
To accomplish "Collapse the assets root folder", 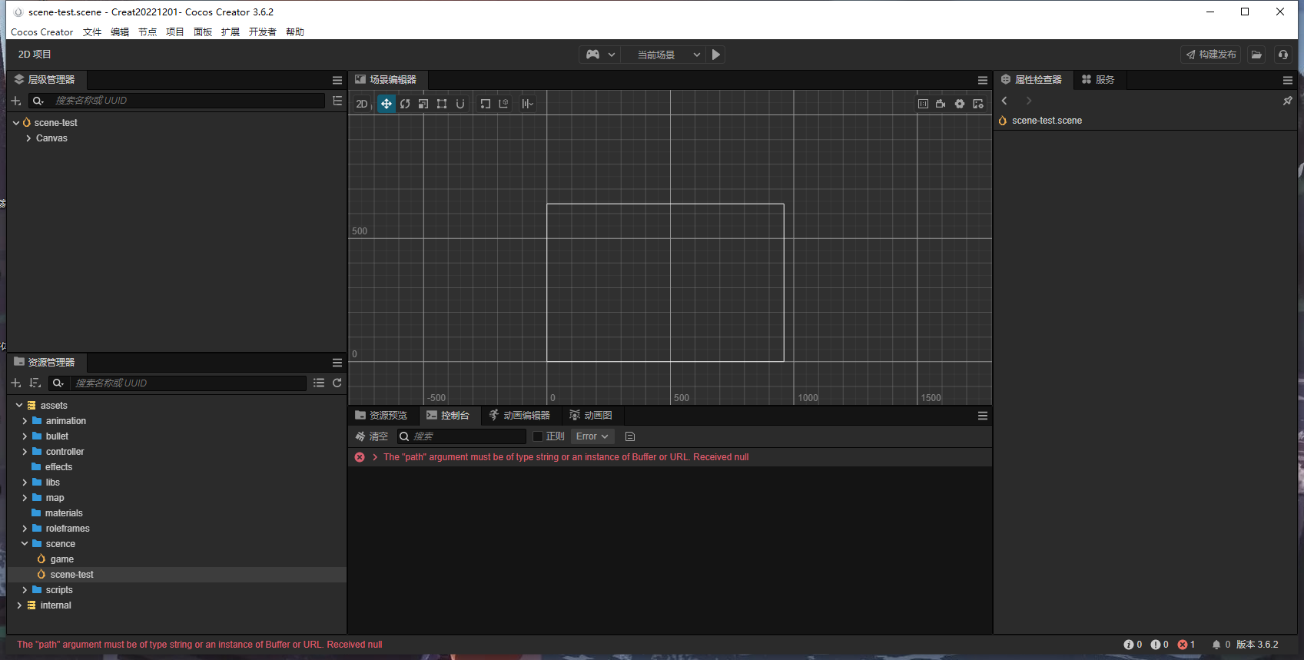I will coord(19,406).
